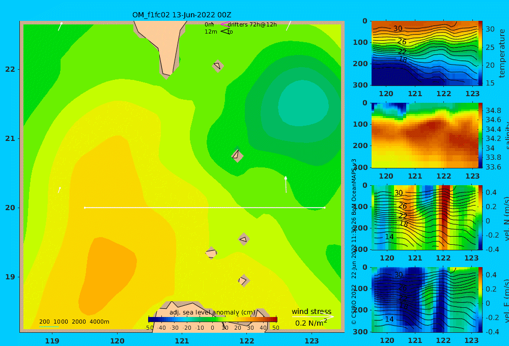Click the western endpoint of the transect line
Image resolution: width=509 pixels, height=346 pixels.
(84, 208)
